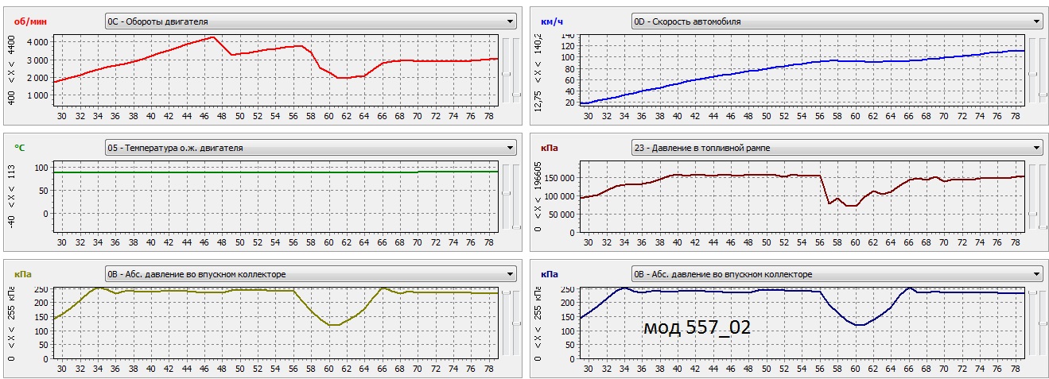Open the dropdown above the olive manifold pressure chart
This screenshot has height=379, width=1049.
coord(311,274)
